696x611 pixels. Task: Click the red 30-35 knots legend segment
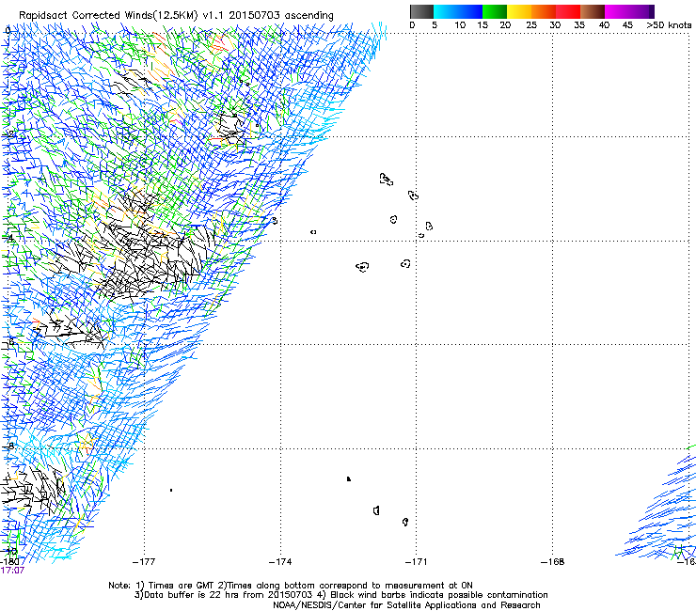pyautogui.click(x=568, y=11)
